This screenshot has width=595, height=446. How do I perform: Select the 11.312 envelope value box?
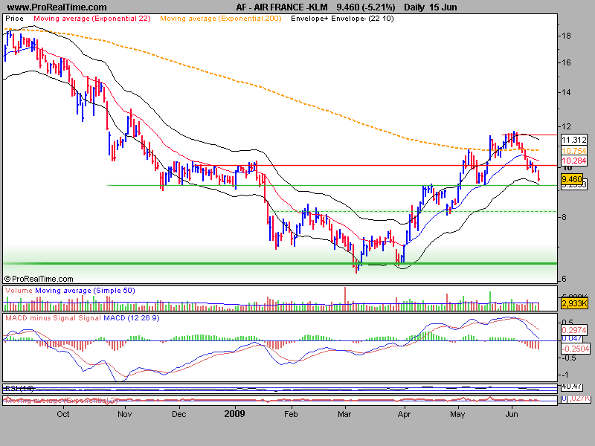[x=574, y=140]
